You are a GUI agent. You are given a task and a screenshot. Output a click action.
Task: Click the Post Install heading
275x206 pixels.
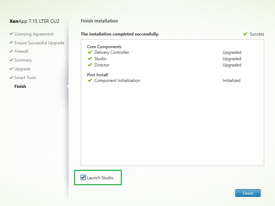(x=97, y=75)
